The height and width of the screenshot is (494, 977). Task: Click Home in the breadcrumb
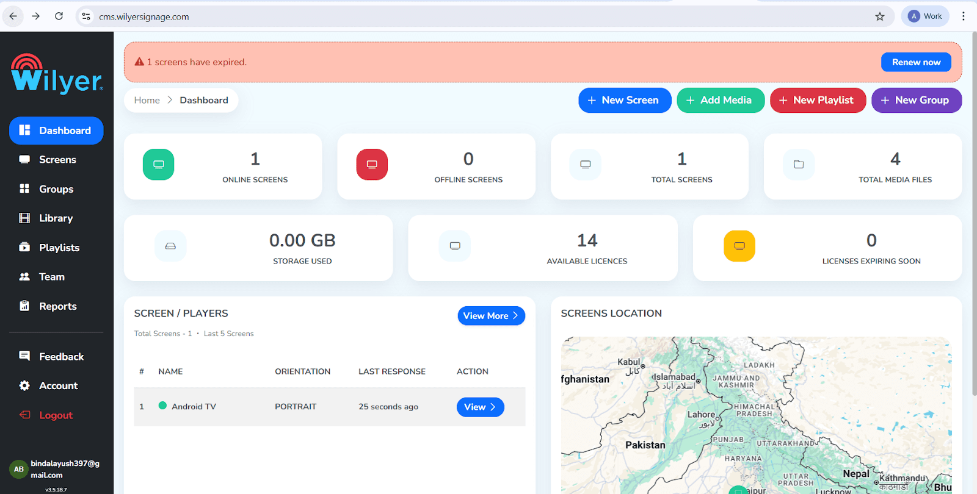(x=147, y=100)
